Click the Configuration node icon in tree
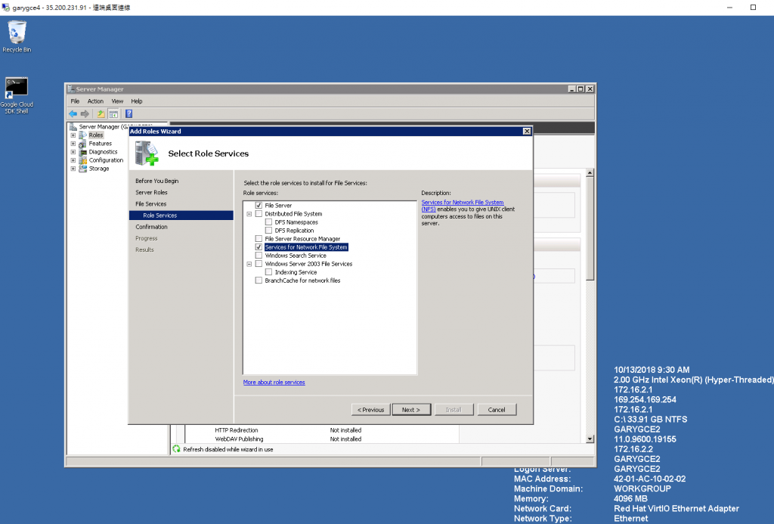 (83, 160)
